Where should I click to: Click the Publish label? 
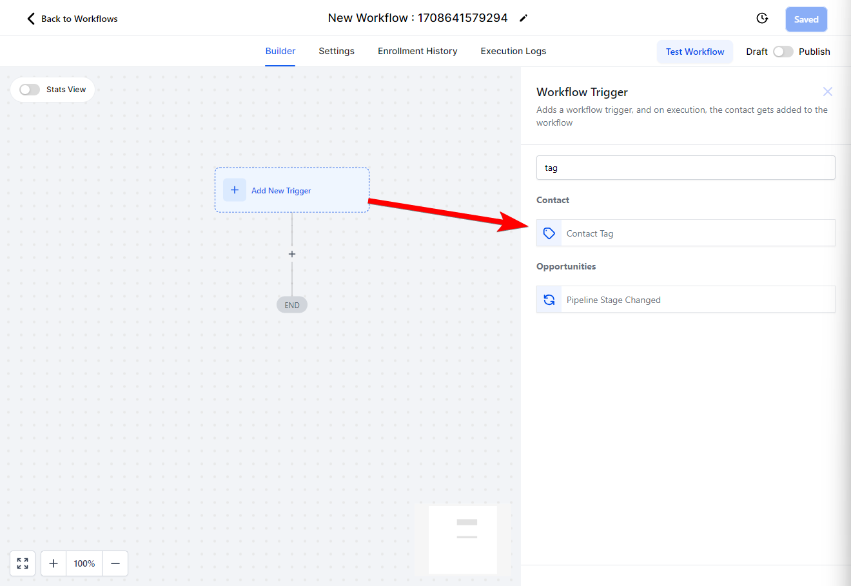click(814, 52)
